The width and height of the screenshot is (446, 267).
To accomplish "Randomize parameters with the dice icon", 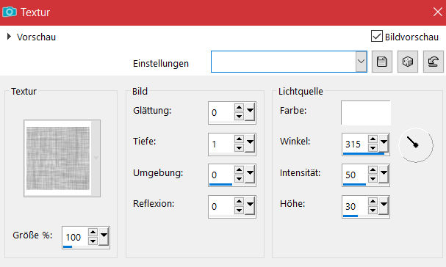I will click(x=408, y=62).
